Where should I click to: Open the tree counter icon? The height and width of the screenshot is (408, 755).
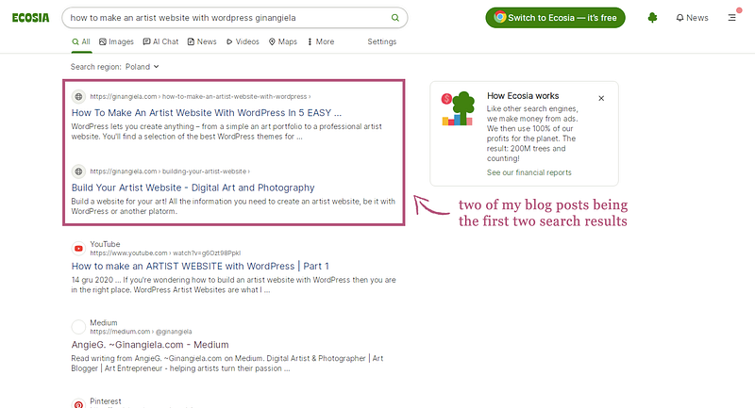click(x=652, y=18)
